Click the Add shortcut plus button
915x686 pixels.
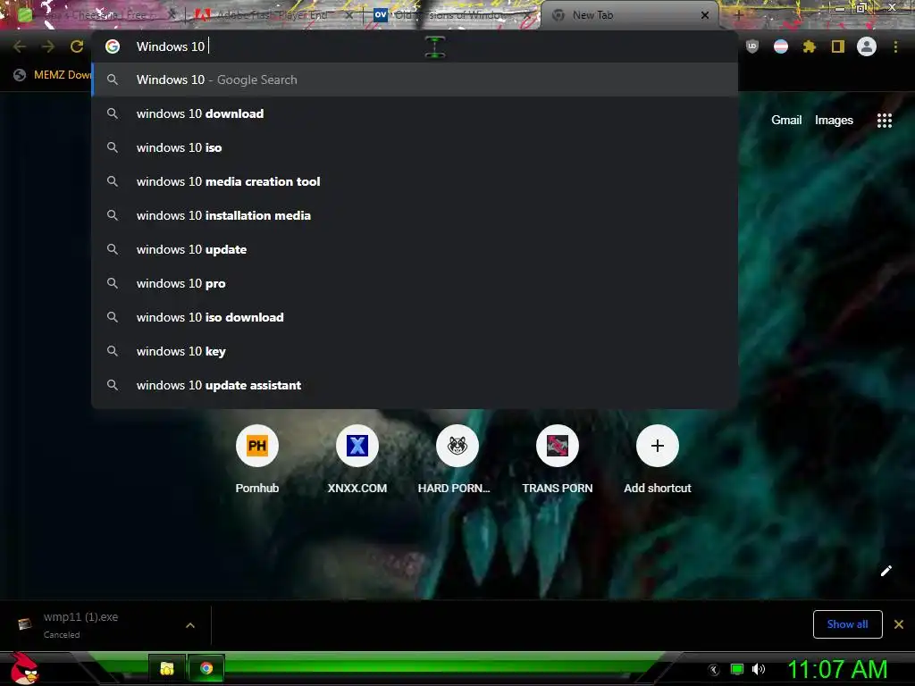click(x=657, y=446)
